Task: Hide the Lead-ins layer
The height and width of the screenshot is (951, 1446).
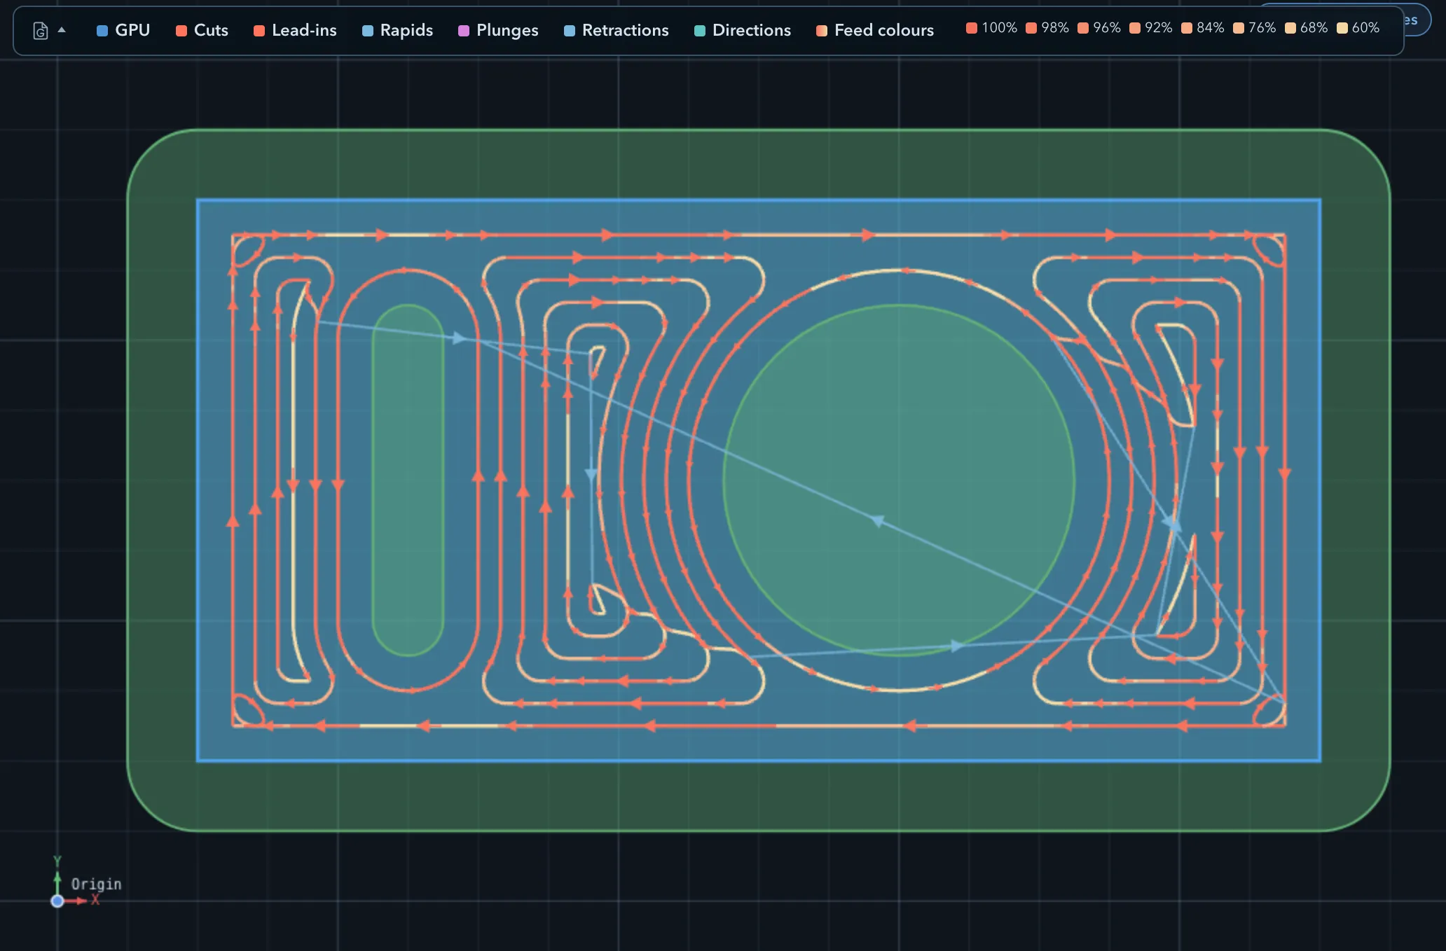Action: [x=295, y=30]
